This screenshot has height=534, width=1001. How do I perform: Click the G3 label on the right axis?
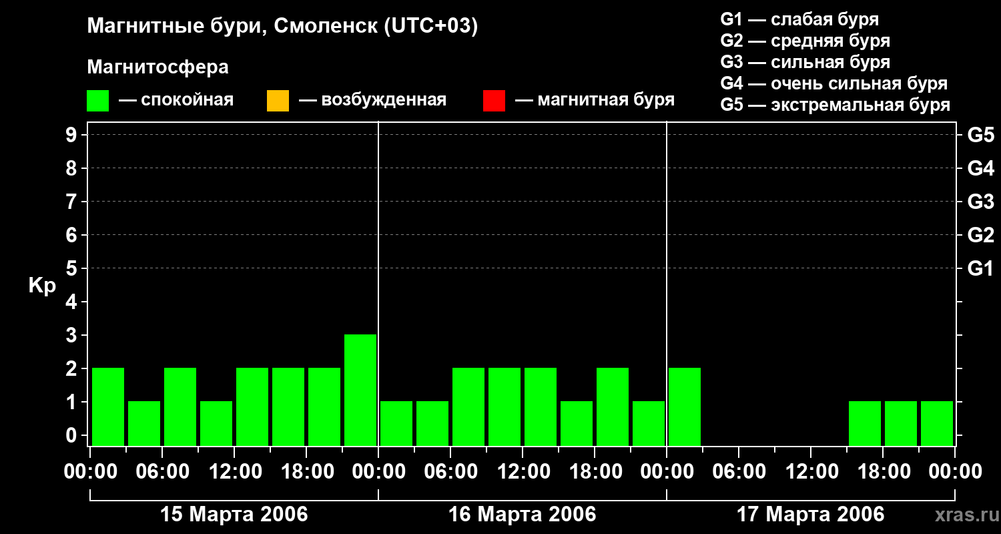point(980,202)
